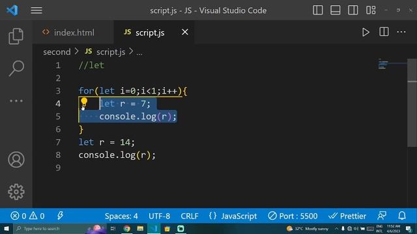The image size is (417, 234).
Task: Show hidden system tray icons
Action: pos(336,228)
